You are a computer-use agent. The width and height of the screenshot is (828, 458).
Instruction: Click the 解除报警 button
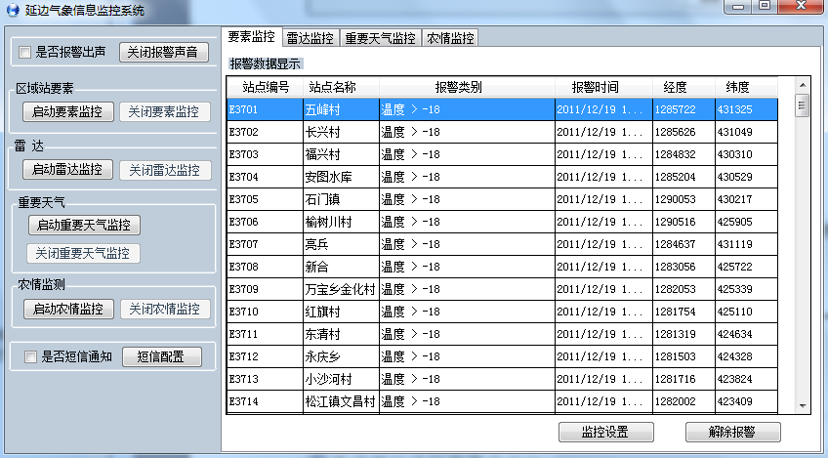point(733,432)
